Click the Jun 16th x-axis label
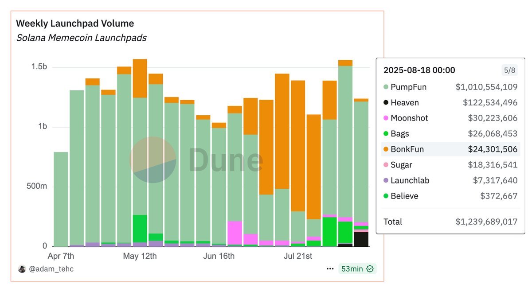 [x=219, y=256]
